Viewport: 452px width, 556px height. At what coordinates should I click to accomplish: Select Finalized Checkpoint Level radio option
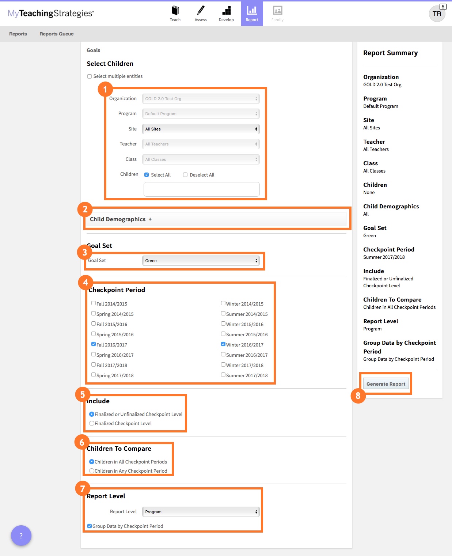(x=92, y=423)
